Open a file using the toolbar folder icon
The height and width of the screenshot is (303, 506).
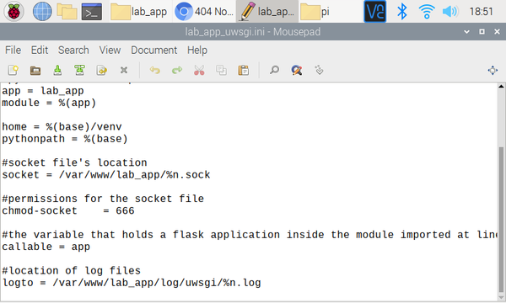click(35, 70)
